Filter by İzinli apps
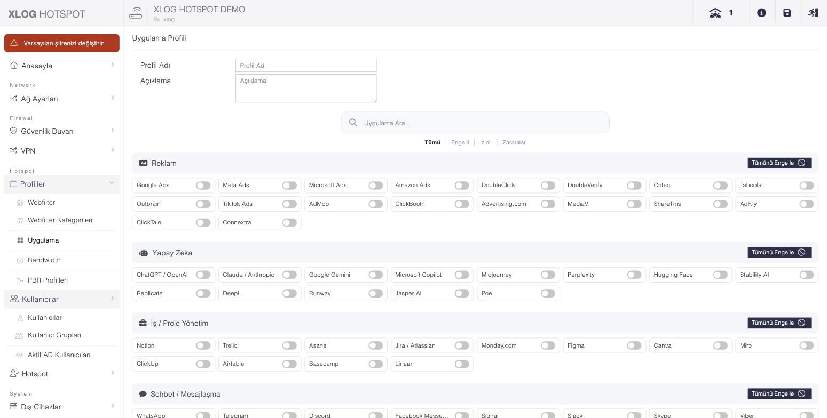 tap(485, 143)
